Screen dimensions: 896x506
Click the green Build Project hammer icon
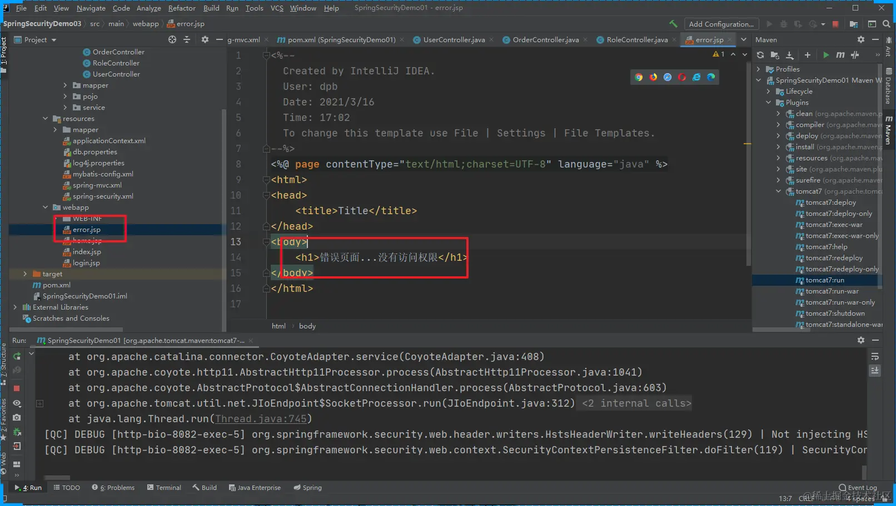(x=673, y=24)
